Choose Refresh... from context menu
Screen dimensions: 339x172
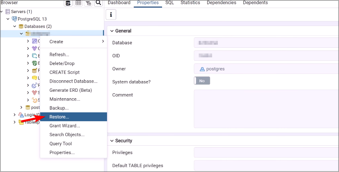pyautogui.click(x=73, y=55)
